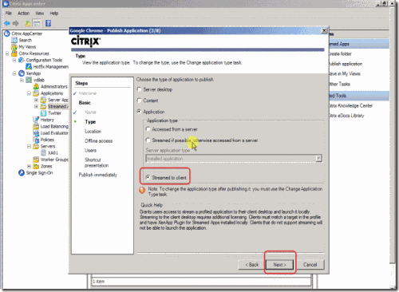Open the View menu
This screenshot has width=399, height=292.
tap(40, 14)
